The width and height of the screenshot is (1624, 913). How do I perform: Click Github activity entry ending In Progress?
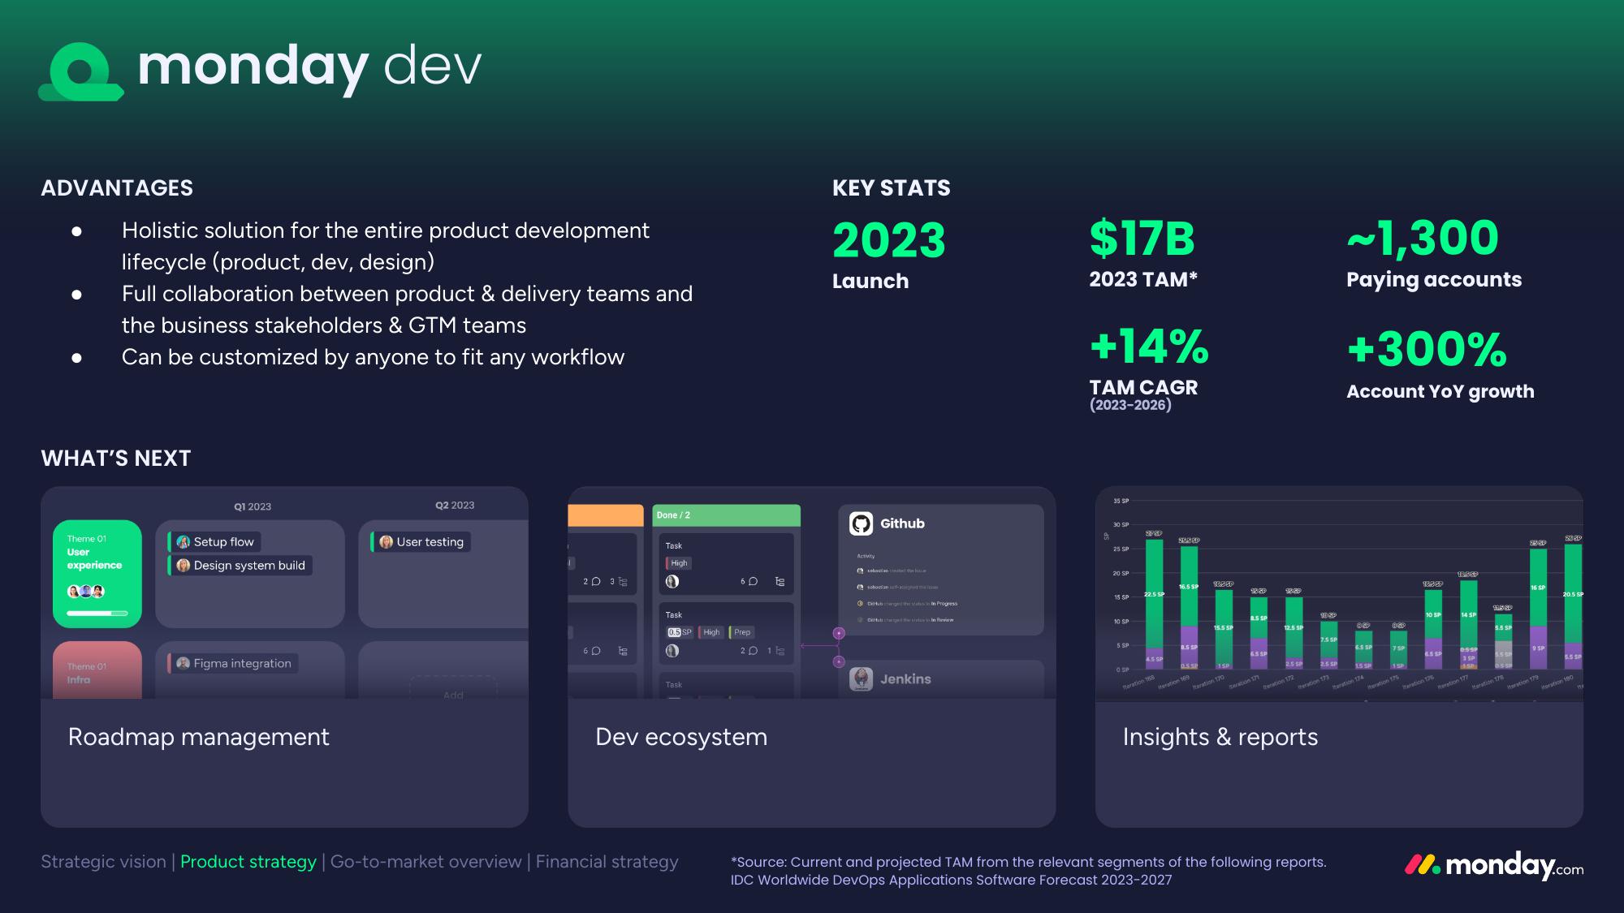tap(908, 604)
